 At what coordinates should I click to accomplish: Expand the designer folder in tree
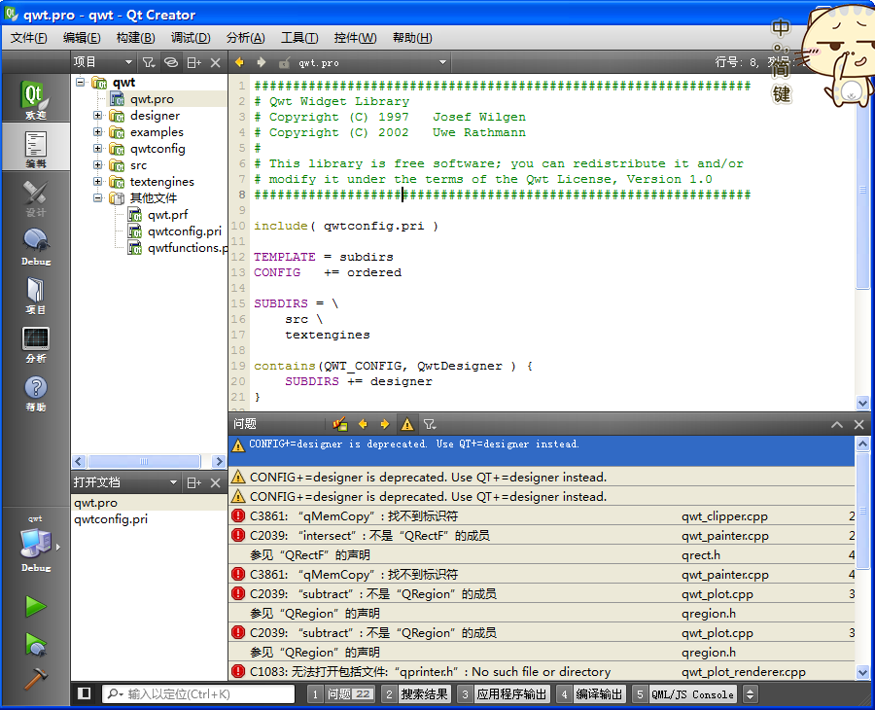pos(98,116)
